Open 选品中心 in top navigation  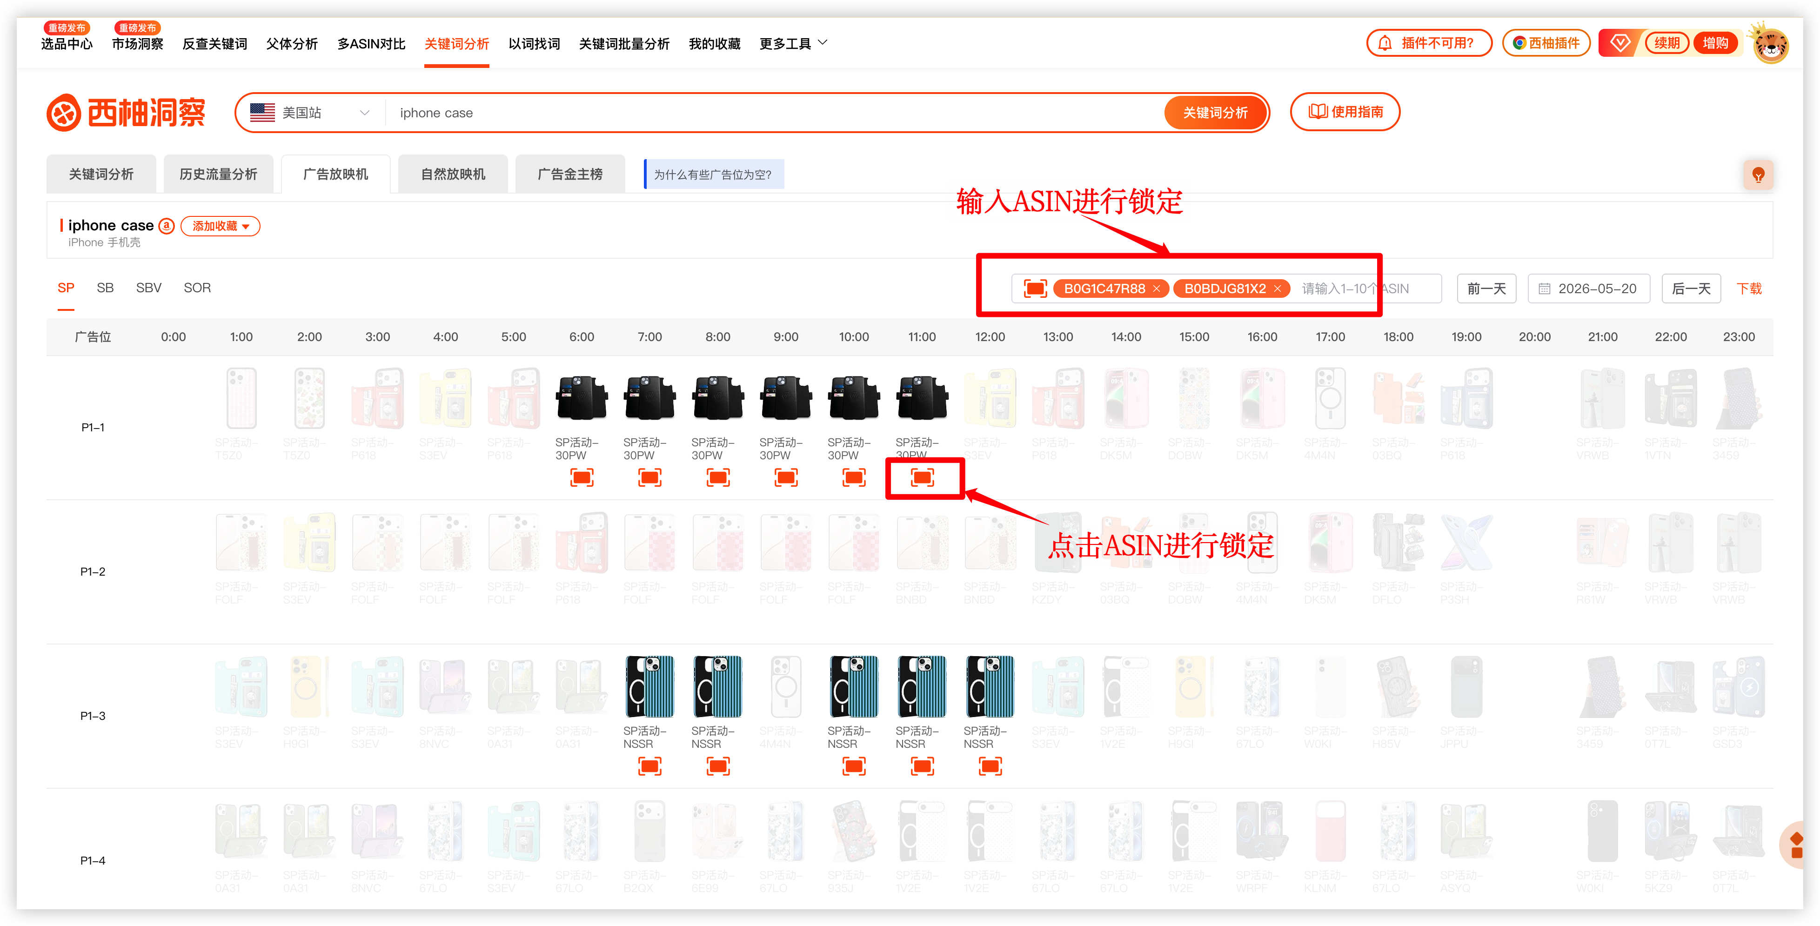pyautogui.click(x=67, y=44)
